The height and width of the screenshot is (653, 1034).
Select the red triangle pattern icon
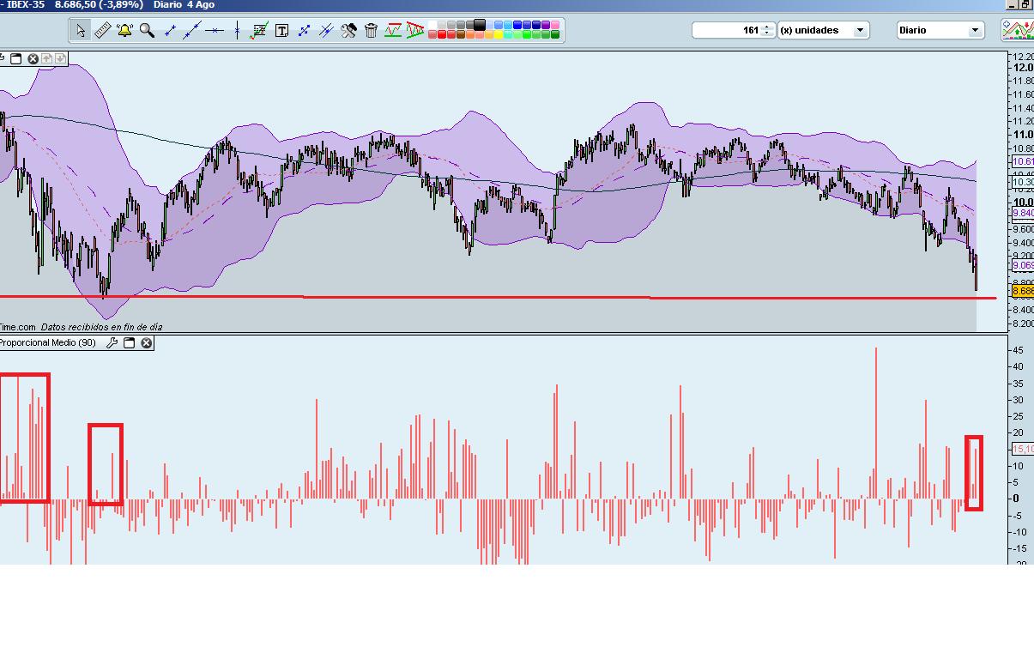(415, 31)
